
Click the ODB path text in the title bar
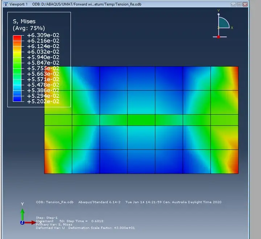coord(87,4)
